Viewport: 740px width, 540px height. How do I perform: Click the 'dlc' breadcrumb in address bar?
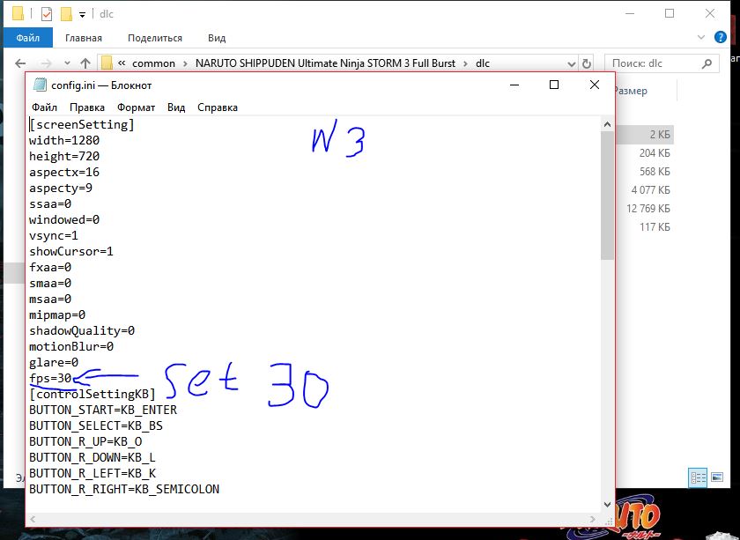click(483, 63)
